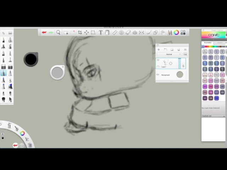Pick Copic swatch V04 purple
227x170 pixels.
coord(205,86)
